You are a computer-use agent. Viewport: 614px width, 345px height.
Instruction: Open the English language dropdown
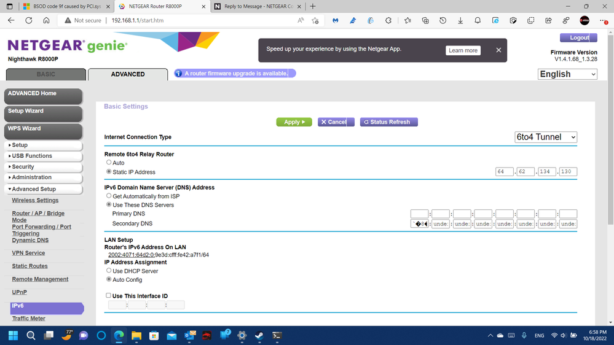click(567, 74)
